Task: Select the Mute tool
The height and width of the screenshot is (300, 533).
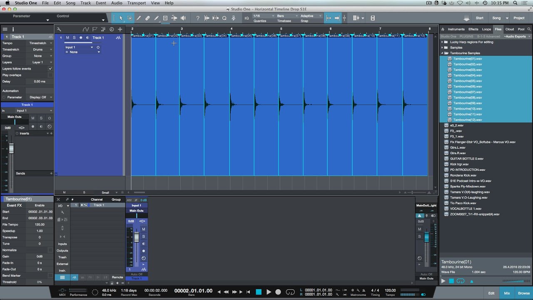Action: click(165, 18)
